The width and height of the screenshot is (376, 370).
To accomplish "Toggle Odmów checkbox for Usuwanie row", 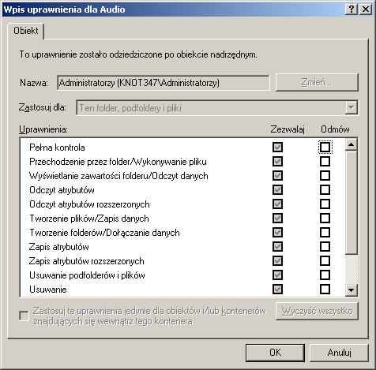I will click(325, 289).
